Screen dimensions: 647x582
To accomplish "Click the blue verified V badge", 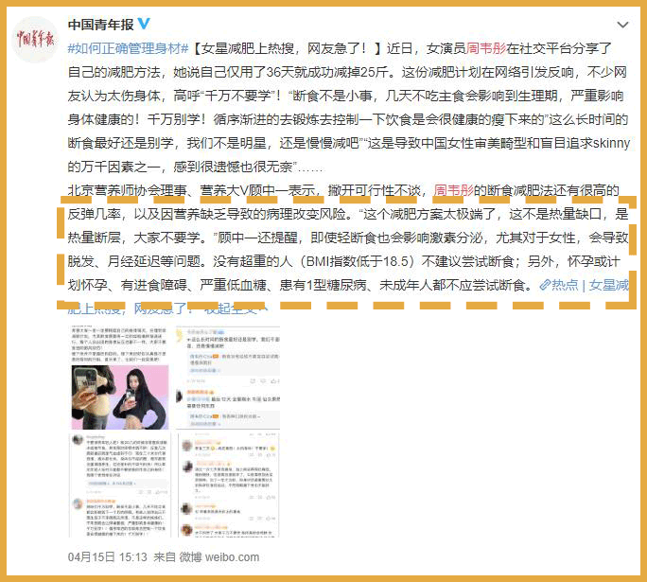I will pyautogui.click(x=144, y=24).
